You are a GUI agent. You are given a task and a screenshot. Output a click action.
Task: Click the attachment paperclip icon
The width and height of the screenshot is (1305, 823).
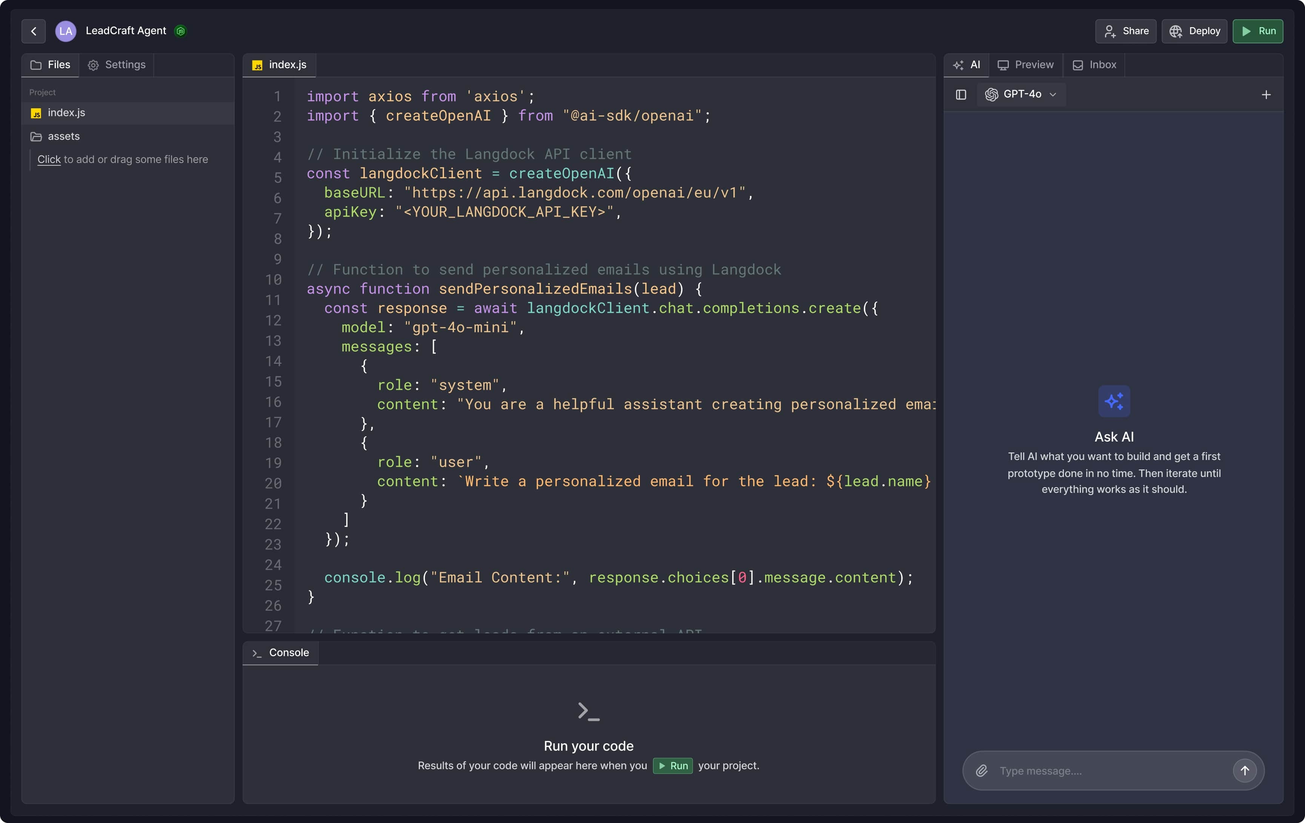coord(981,771)
